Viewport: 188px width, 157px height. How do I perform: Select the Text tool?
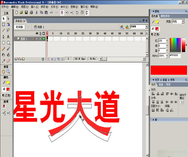click(8, 36)
